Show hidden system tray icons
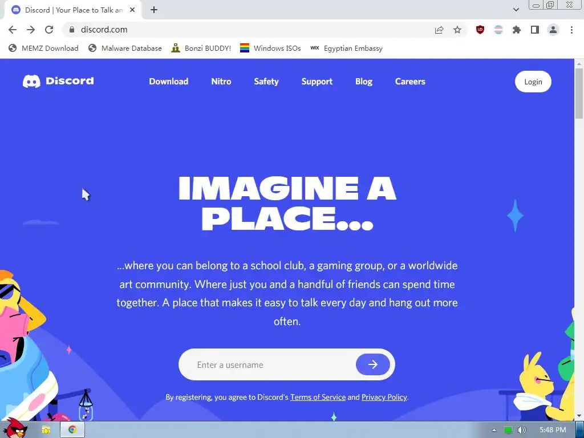This screenshot has height=438, width=584. [x=494, y=430]
